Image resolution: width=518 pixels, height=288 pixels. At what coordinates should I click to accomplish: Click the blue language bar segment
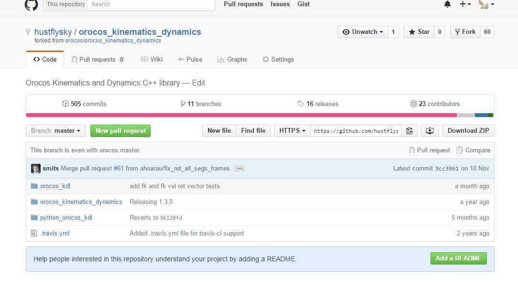point(482,115)
